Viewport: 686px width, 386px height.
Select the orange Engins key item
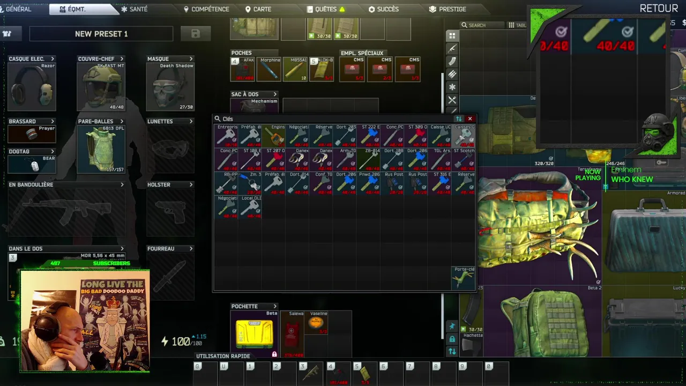pyautogui.click(x=274, y=136)
